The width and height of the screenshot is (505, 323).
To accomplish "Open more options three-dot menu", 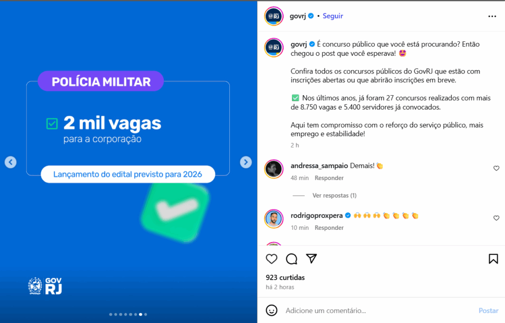I will (x=492, y=16).
